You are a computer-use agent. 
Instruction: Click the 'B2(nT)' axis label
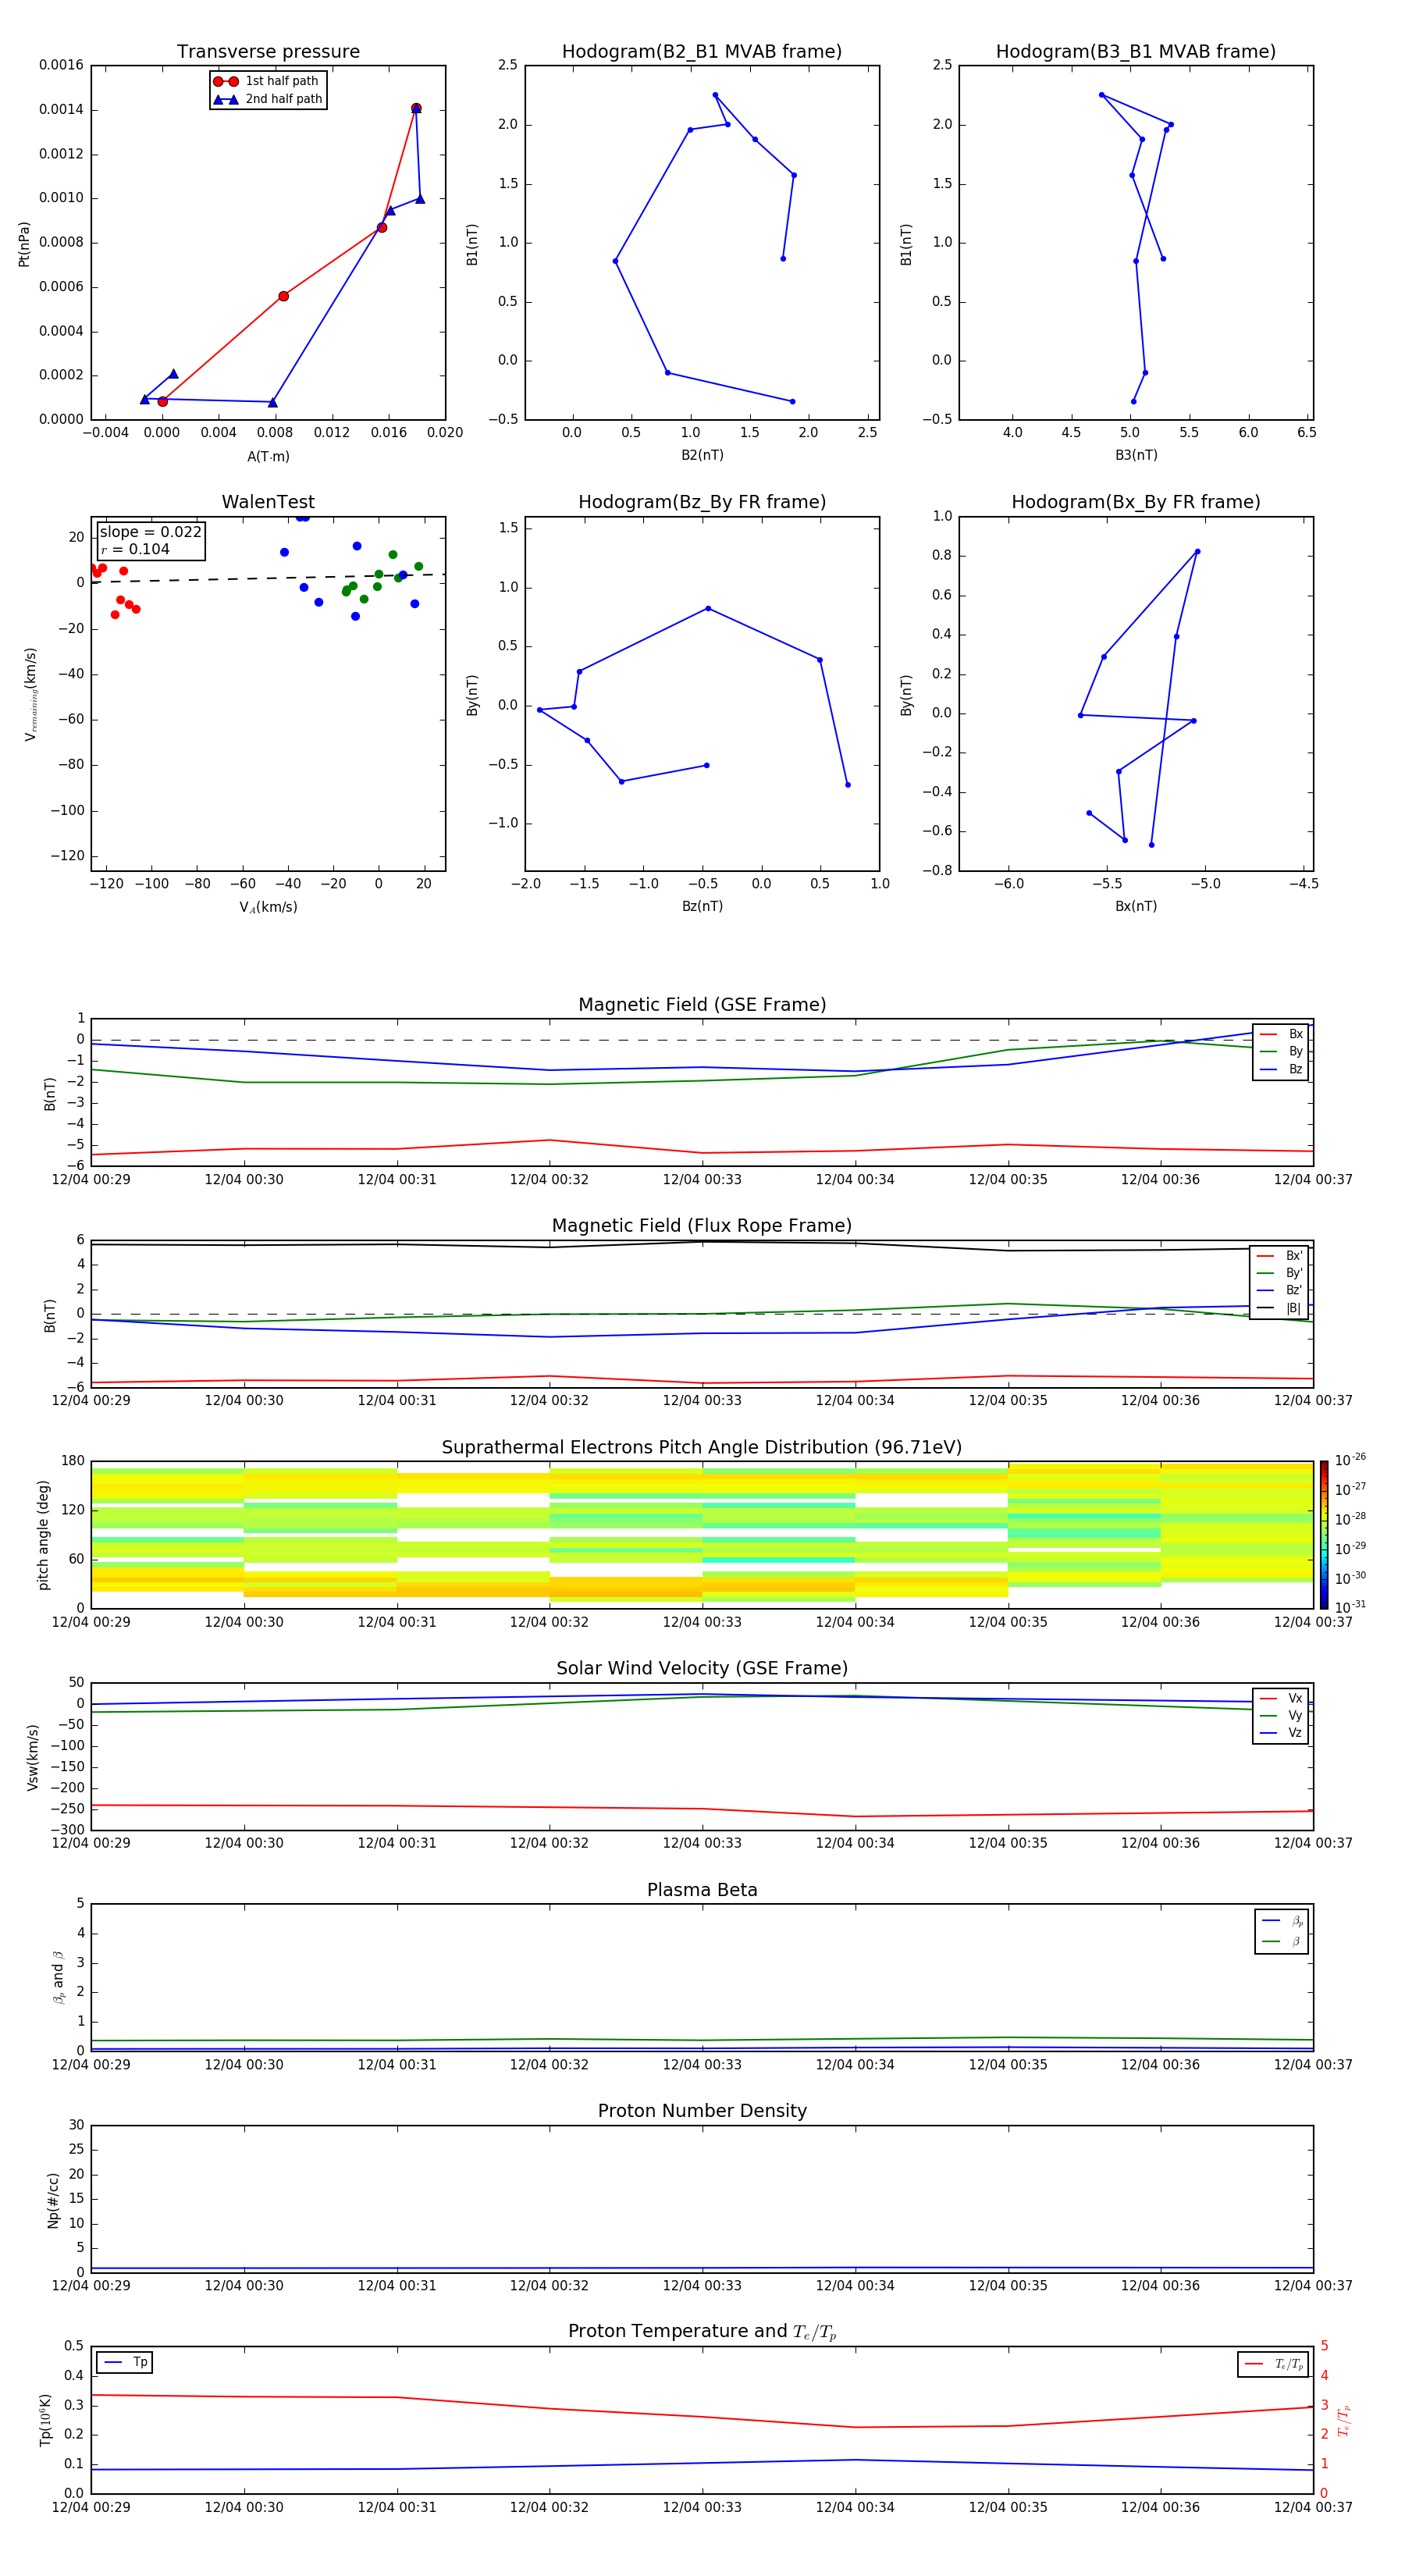point(702,455)
